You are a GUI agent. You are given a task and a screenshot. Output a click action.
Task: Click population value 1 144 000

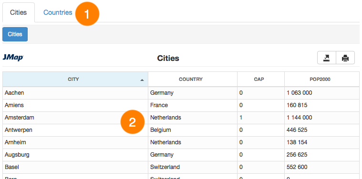(x=300, y=118)
